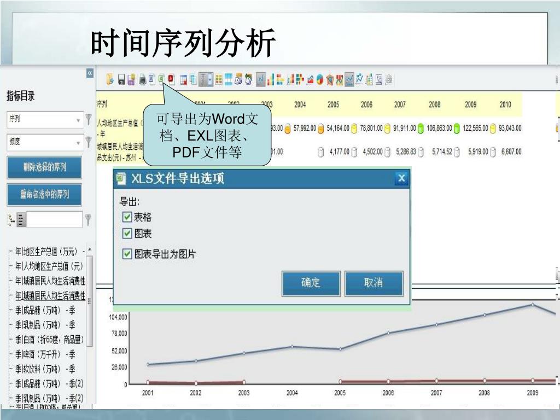Select the stacked vertical bar chart icon

[x=290, y=79]
